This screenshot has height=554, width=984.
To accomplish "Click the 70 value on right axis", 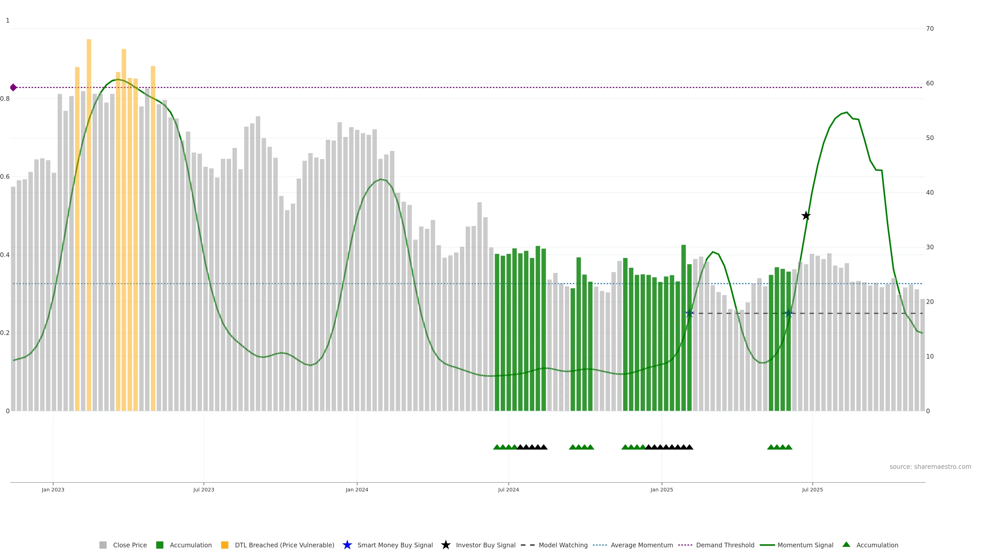I will point(930,29).
